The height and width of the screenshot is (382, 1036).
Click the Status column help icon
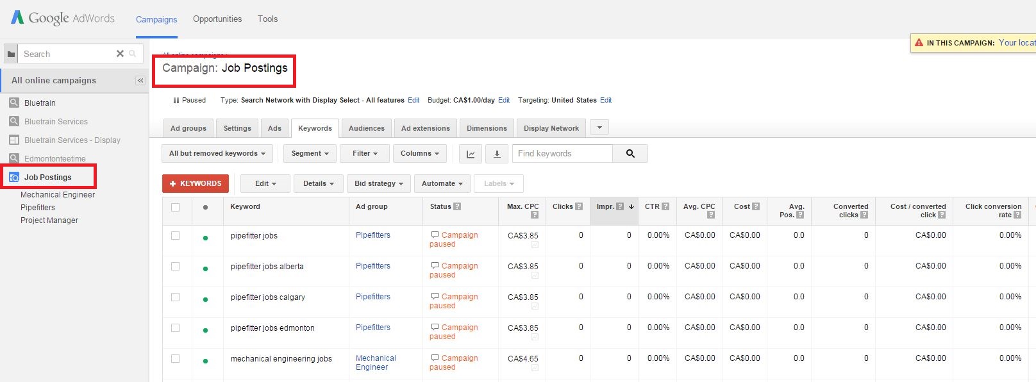click(x=457, y=206)
